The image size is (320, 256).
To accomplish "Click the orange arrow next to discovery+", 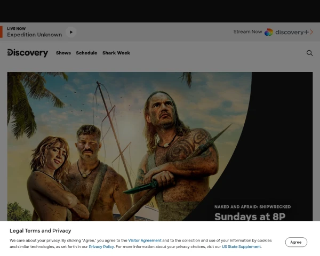I will (311, 32).
